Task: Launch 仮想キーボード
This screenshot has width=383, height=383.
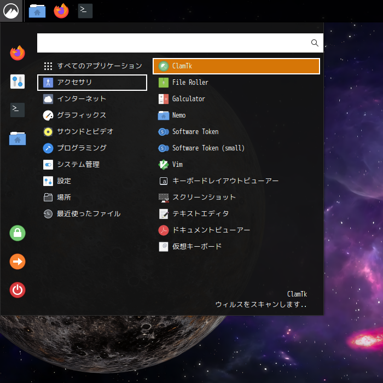Action: 236,247
